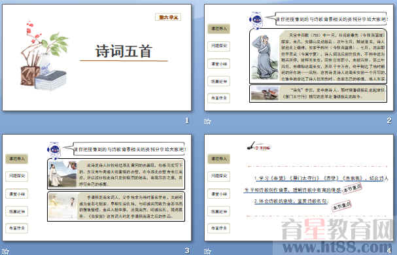Click the animation star icon under slide 3

click(x=5, y=252)
